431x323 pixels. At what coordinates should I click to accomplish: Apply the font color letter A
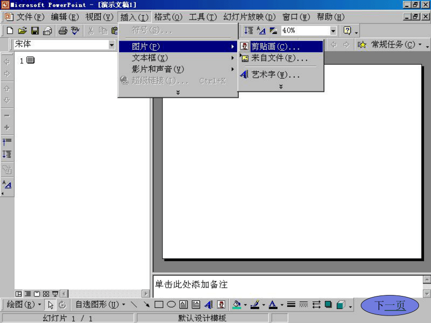273,304
